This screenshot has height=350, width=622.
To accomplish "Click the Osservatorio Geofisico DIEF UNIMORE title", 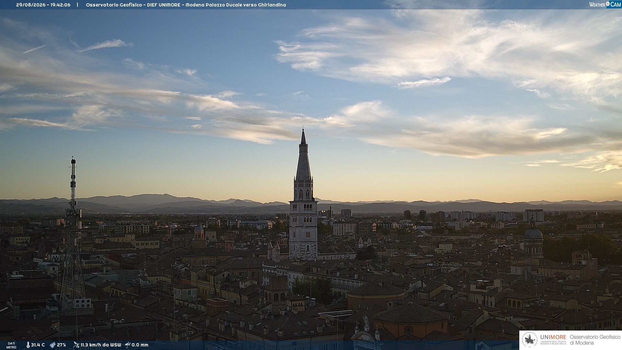I will point(186,5).
